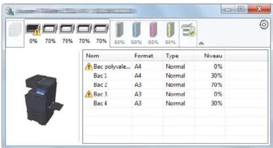Click the magenta toner cartridge icon
The height and width of the screenshot is (148, 273).
tap(153, 30)
